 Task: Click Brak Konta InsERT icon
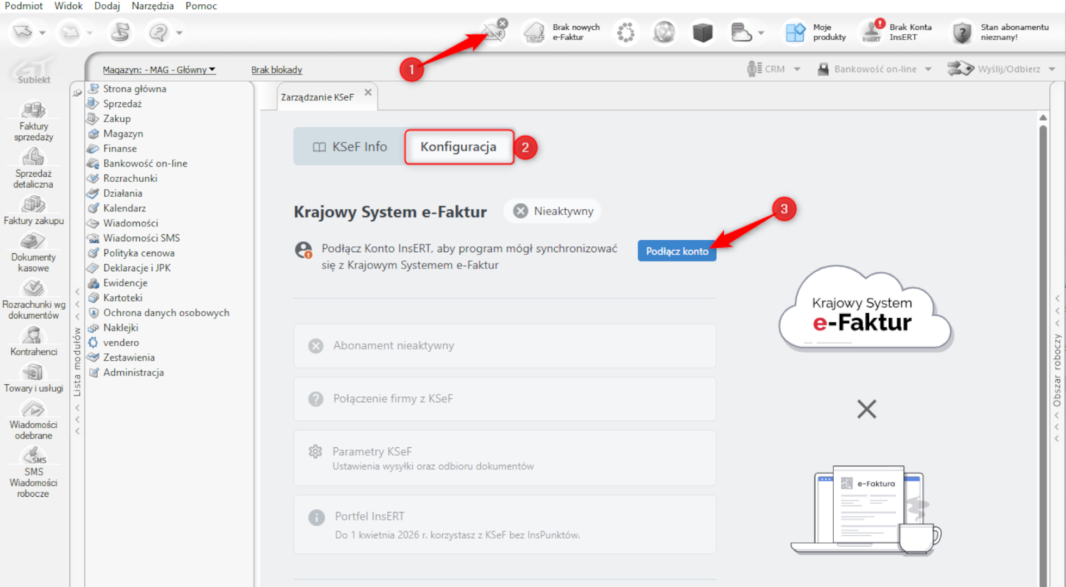872,32
